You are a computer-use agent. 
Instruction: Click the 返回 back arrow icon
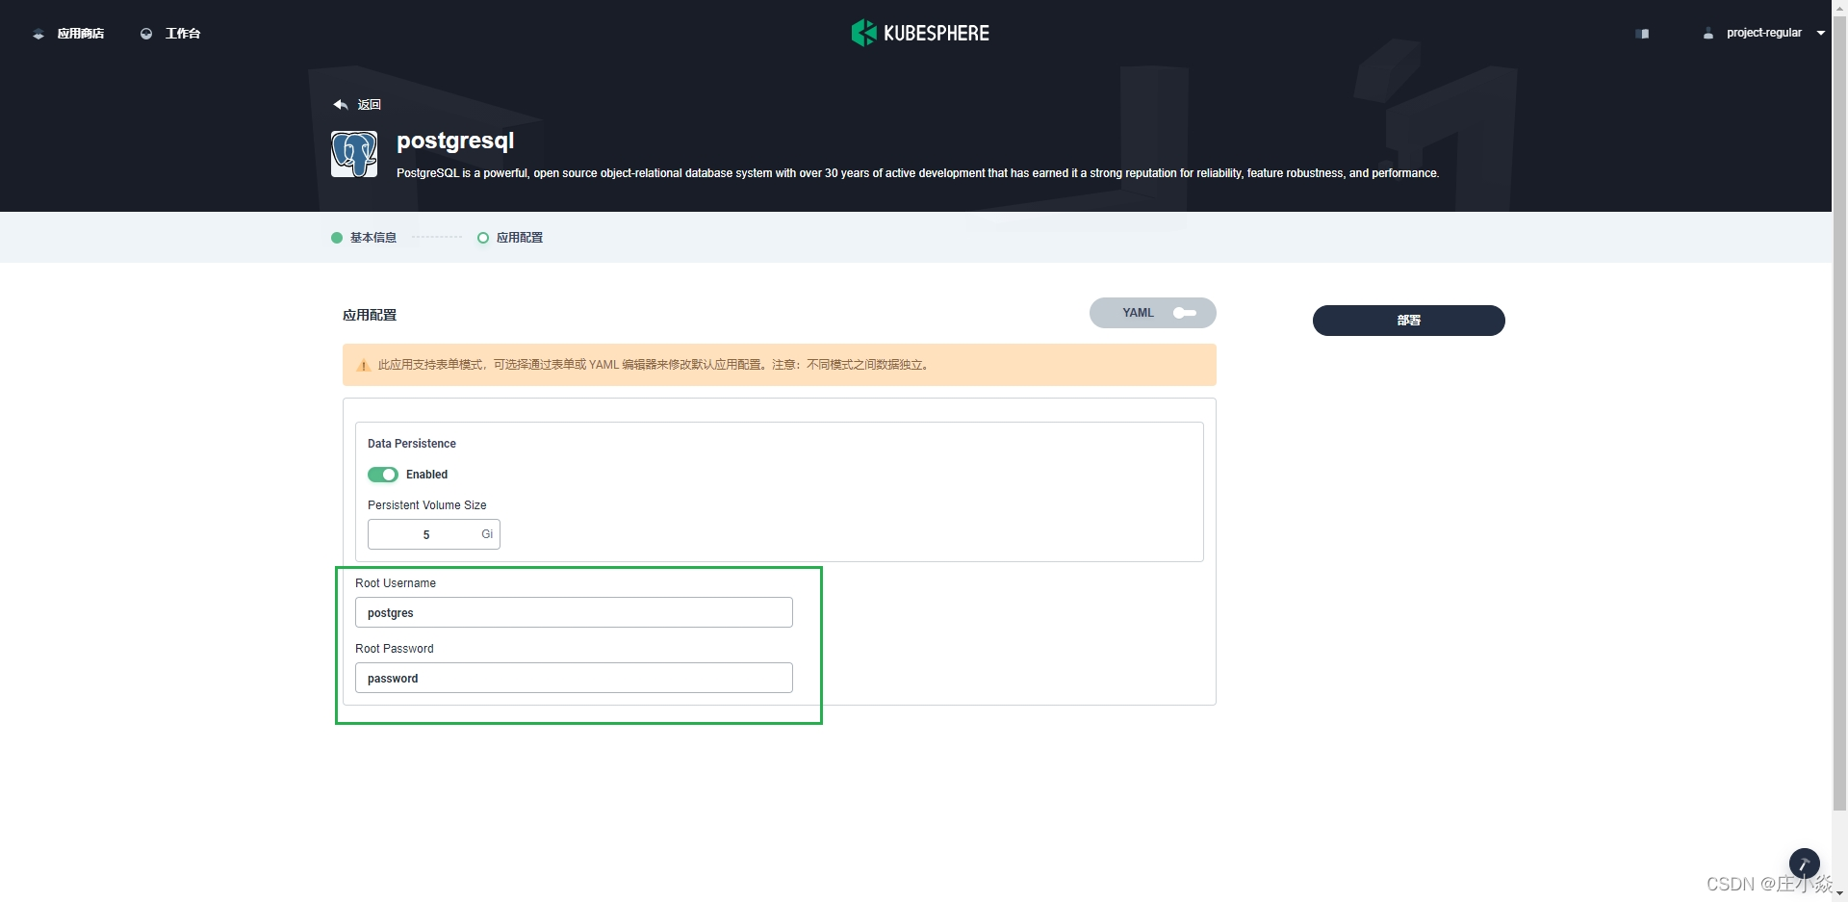[341, 104]
